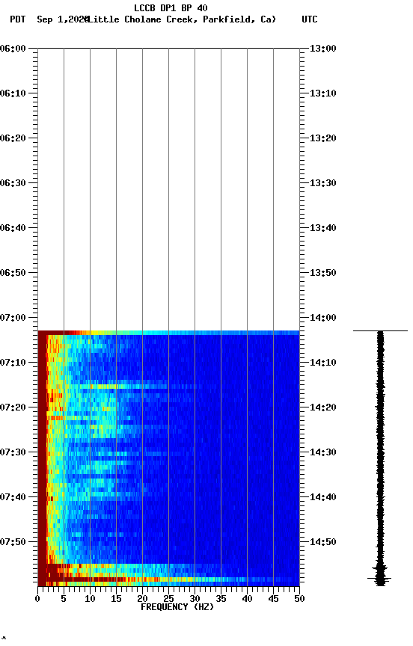Click the 07:50 PDT time label
The height and width of the screenshot is (646, 413).
[13, 543]
